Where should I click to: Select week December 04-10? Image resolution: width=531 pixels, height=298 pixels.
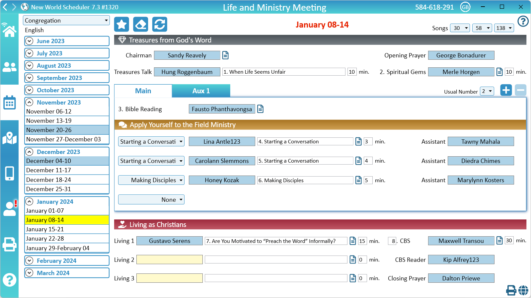(67, 161)
